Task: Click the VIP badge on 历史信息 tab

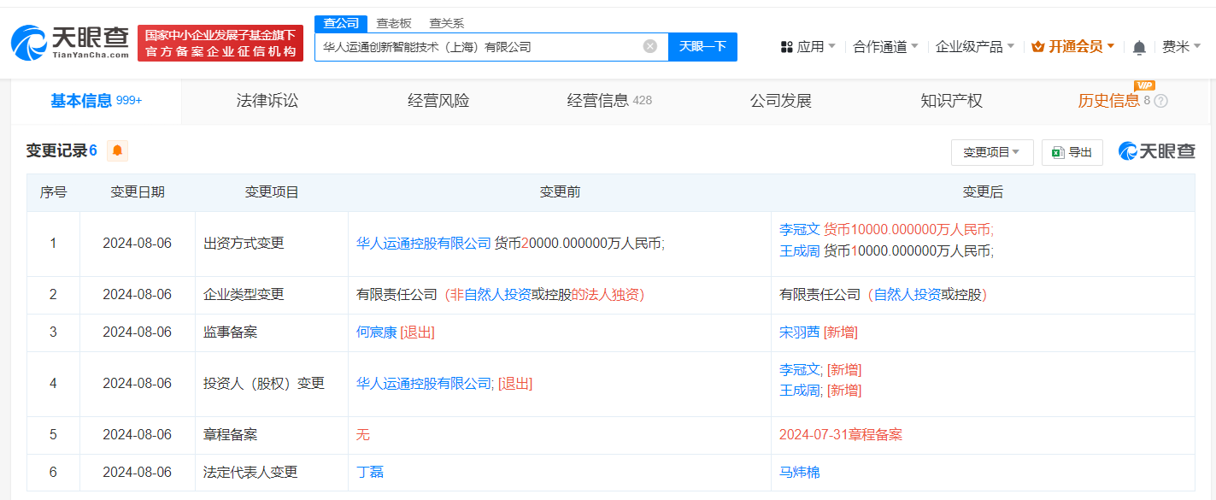Action: click(x=1145, y=86)
